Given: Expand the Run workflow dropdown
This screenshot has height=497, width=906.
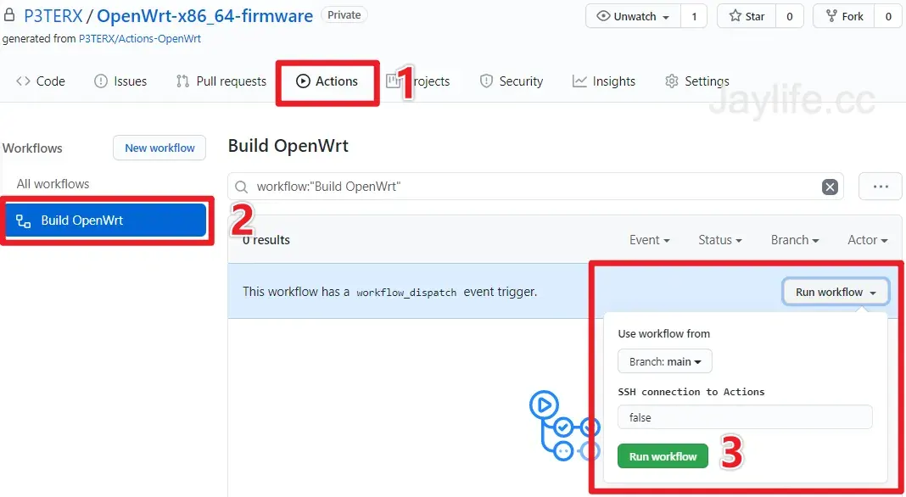Looking at the screenshot, I should [x=835, y=292].
